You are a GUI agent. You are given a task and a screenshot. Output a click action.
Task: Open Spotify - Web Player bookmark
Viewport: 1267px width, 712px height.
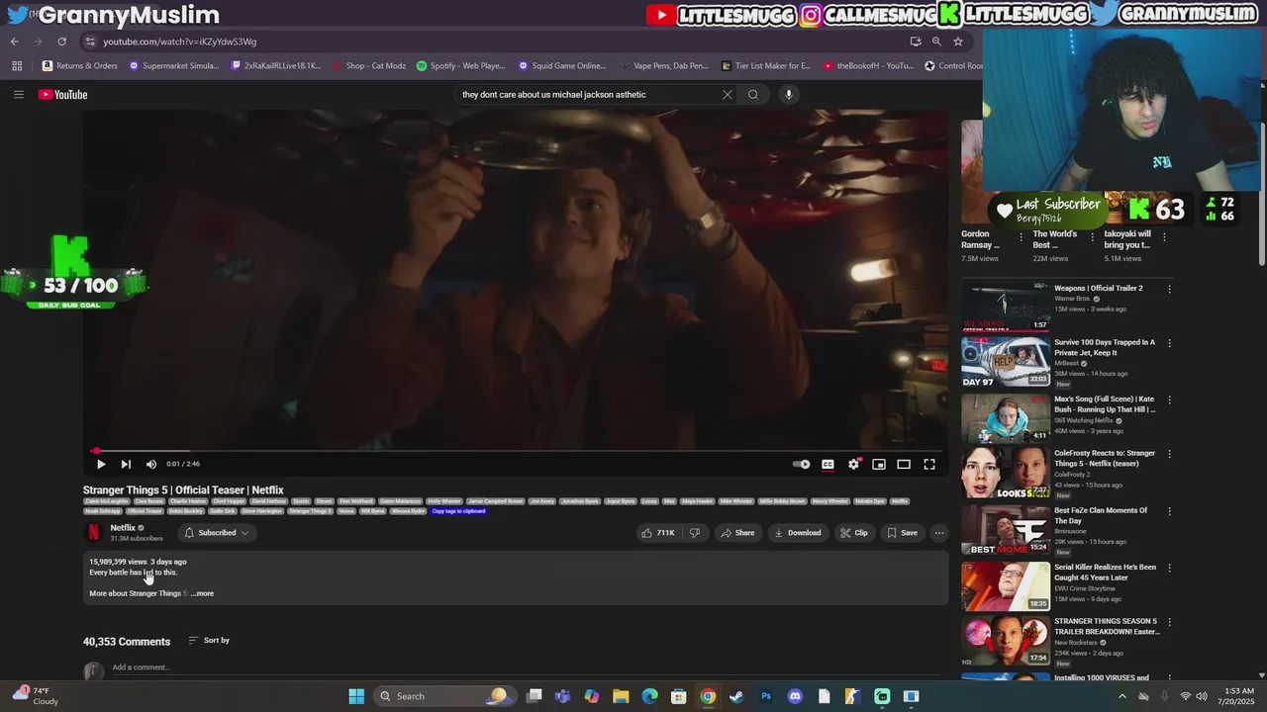[460, 66]
